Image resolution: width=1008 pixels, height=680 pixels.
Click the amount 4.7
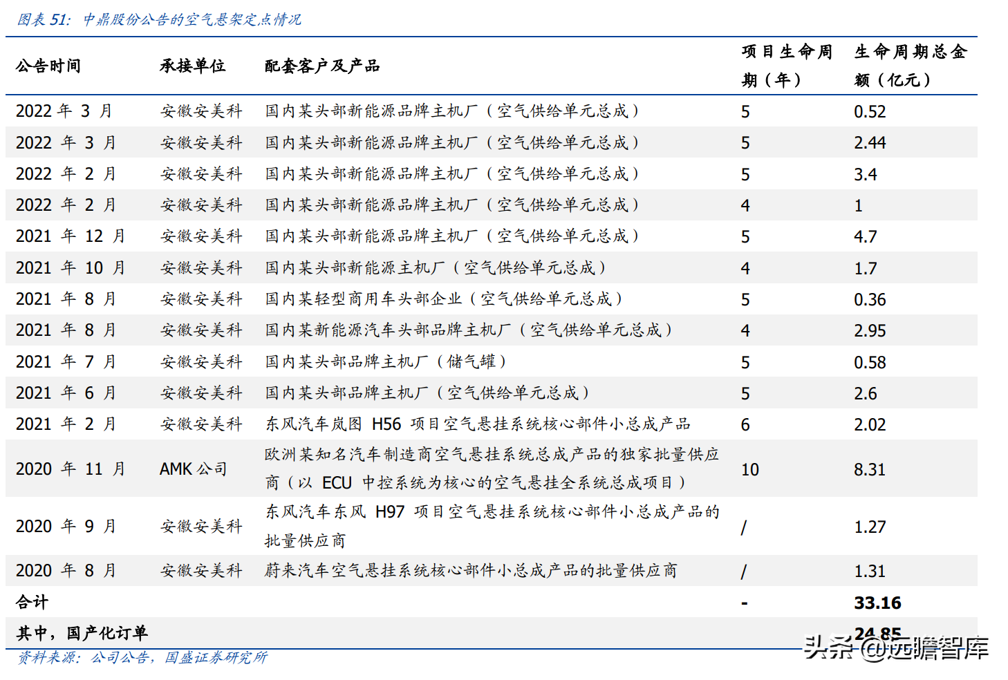tap(866, 237)
